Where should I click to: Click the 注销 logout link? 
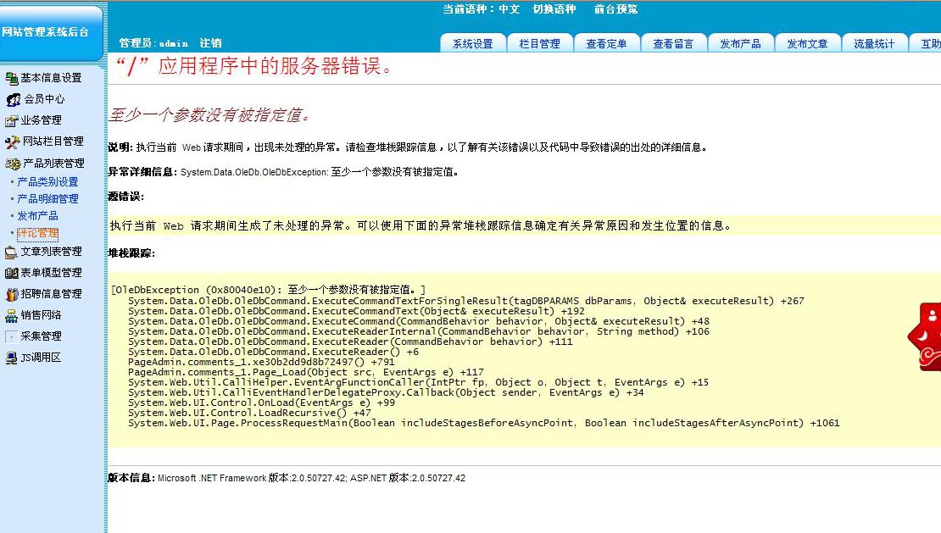(210, 43)
